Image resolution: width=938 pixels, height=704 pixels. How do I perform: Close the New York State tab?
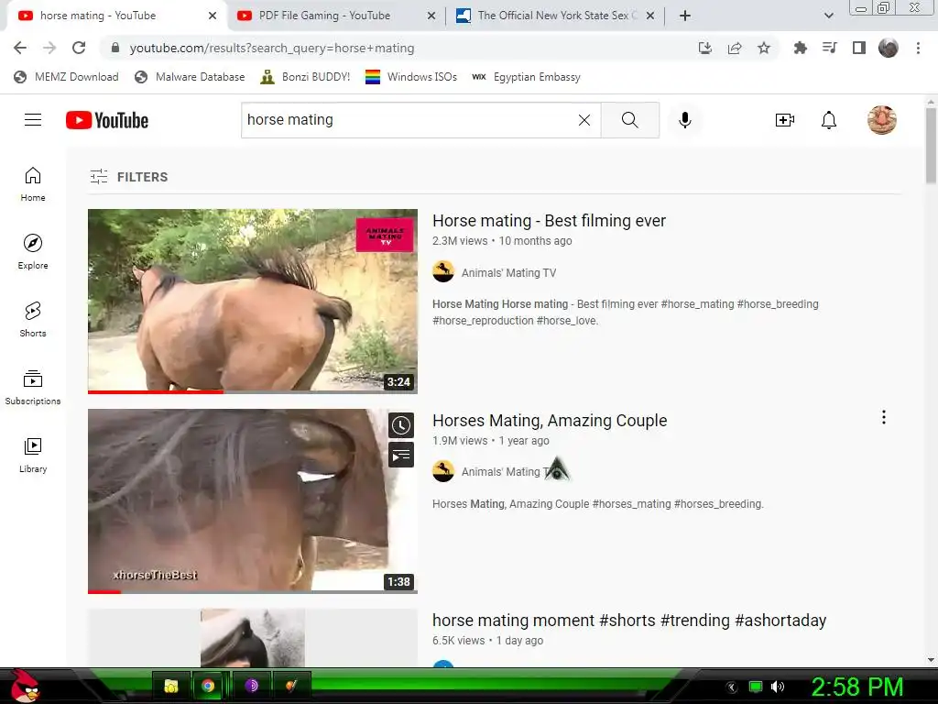tap(651, 16)
